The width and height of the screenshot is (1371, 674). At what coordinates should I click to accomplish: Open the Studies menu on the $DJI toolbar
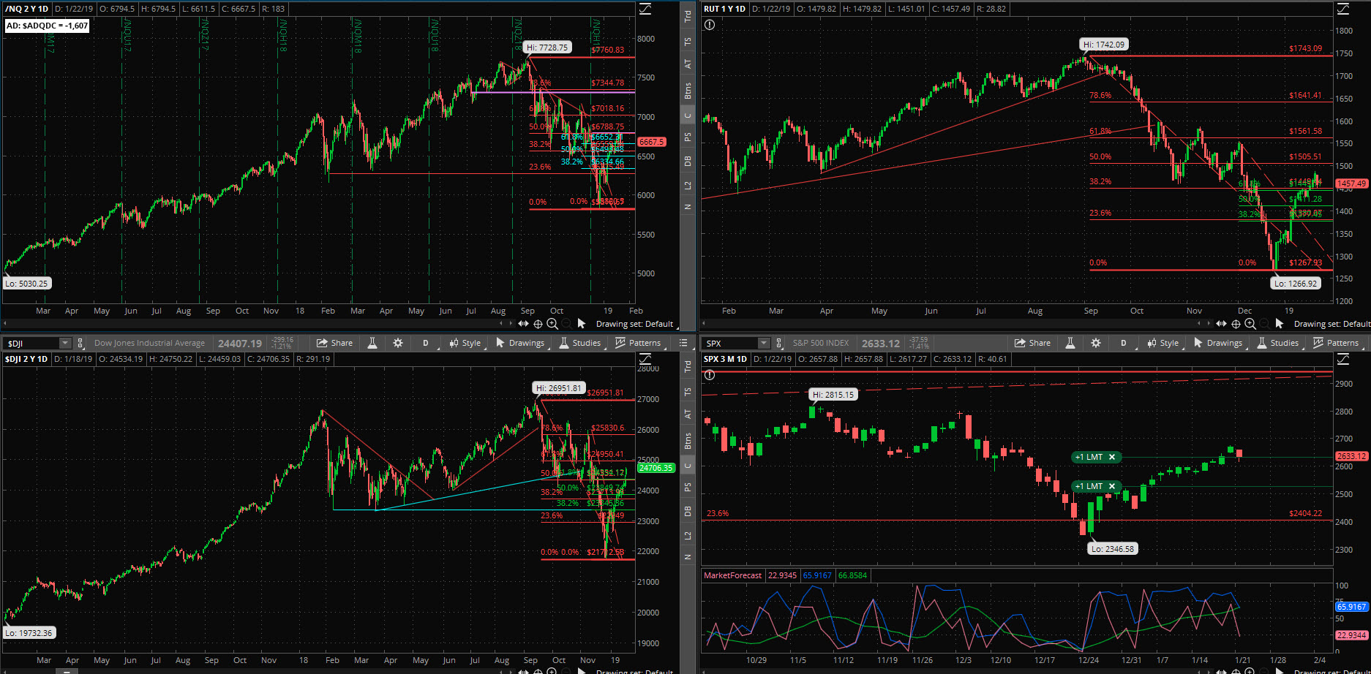(579, 343)
